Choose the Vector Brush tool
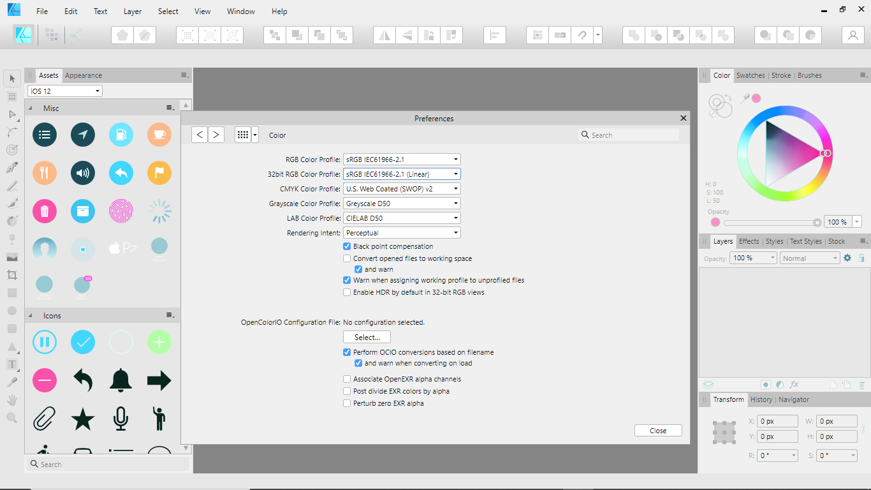The image size is (871, 490). [x=11, y=203]
